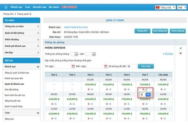The image size is (188, 125).
Task: Collapse the 'Khách sạn' sidebar section
Action: [38, 67]
